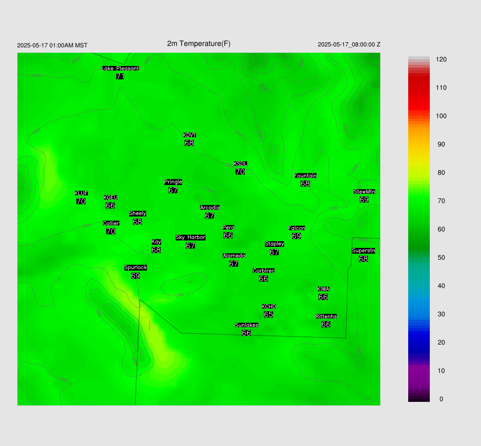Click the 69 reading under StewMtn
This screenshot has width=481, height=446.
pyautogui.click(x=364, y=200)
